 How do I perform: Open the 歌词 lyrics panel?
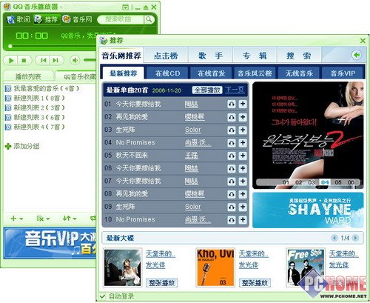(18, 19)
